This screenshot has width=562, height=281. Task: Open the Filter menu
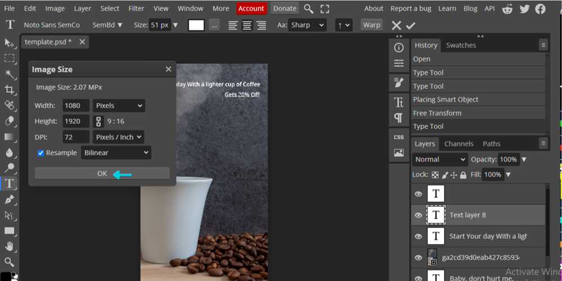136,8
